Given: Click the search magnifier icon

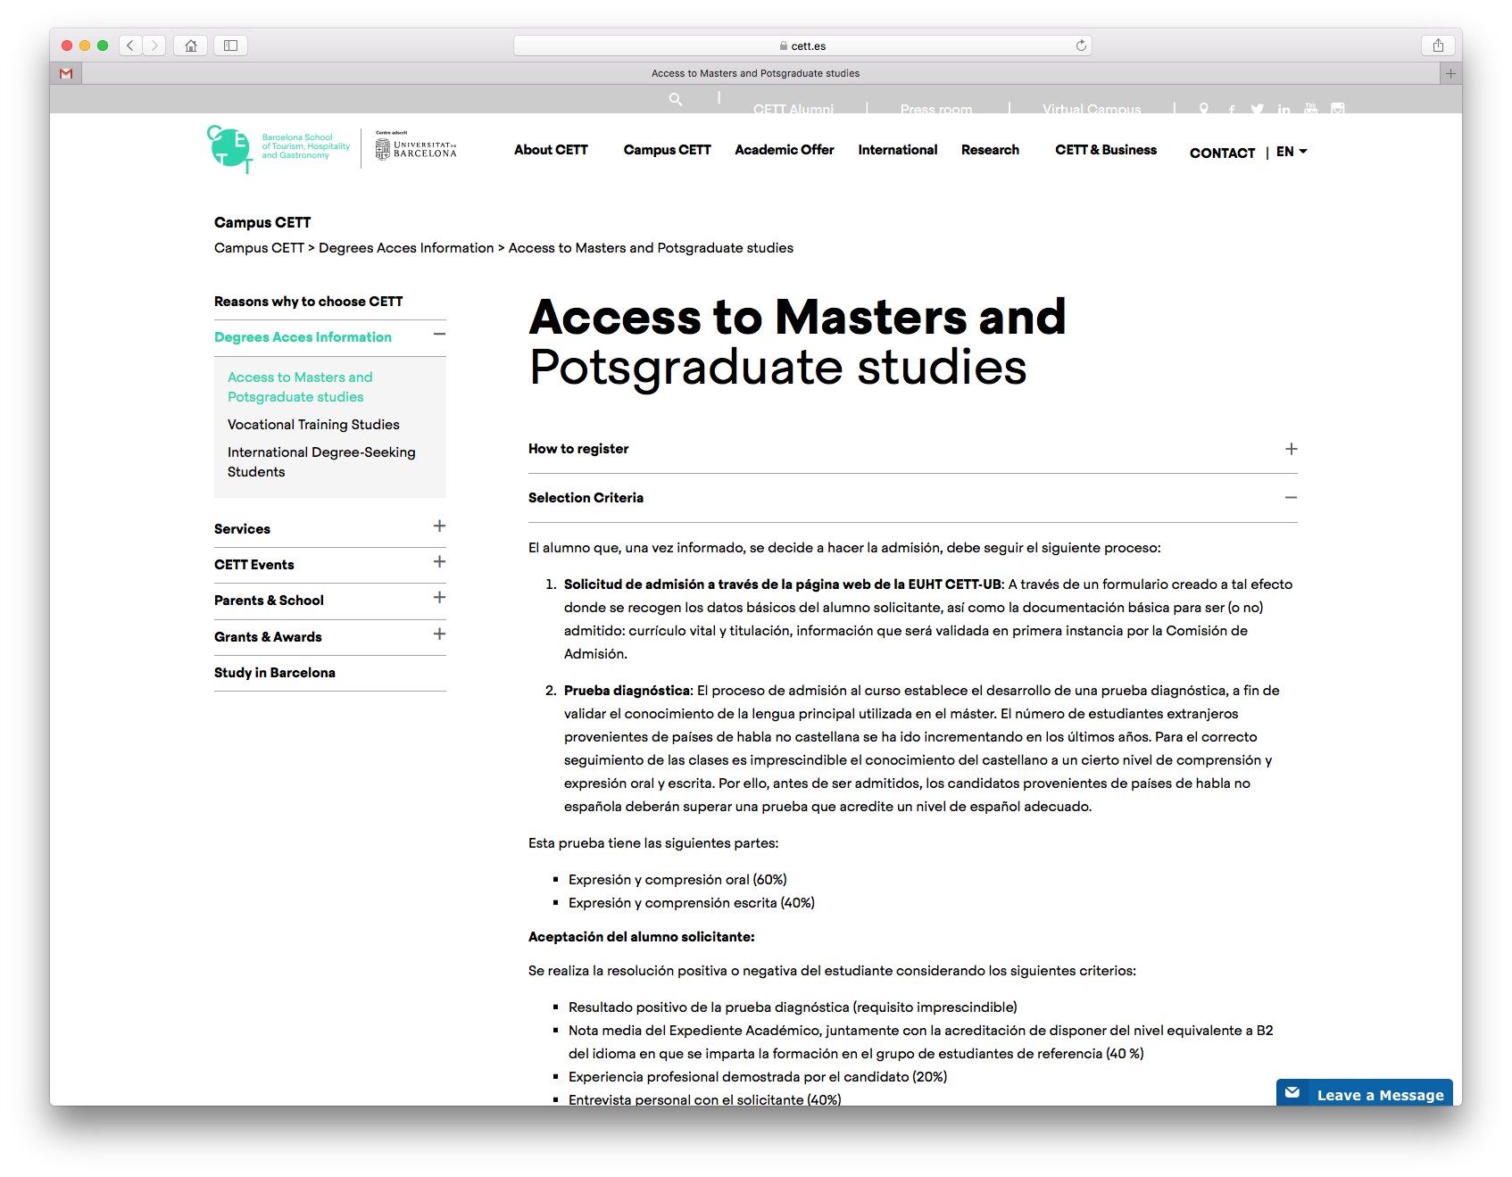Looking at the screenshot, I should [x=676, y=100].
